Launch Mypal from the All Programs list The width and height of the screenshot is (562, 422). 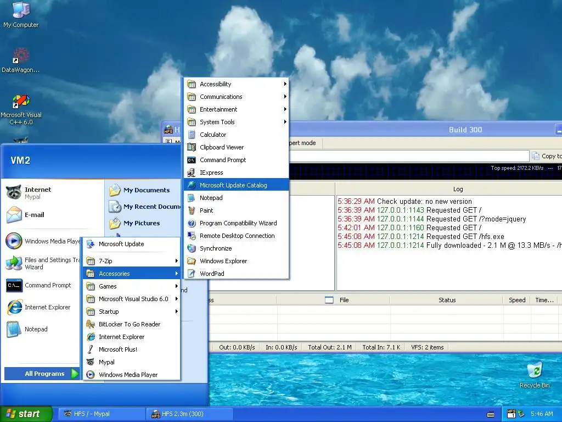point(131,362)
